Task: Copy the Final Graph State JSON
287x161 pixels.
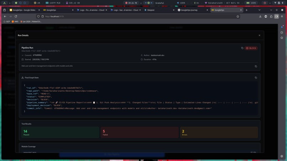Action: [256, 78]
